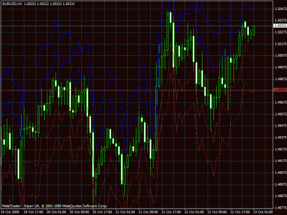Click the 20 Oct 01:00 time label
This screenshot has height=215, width=287.
56,212
